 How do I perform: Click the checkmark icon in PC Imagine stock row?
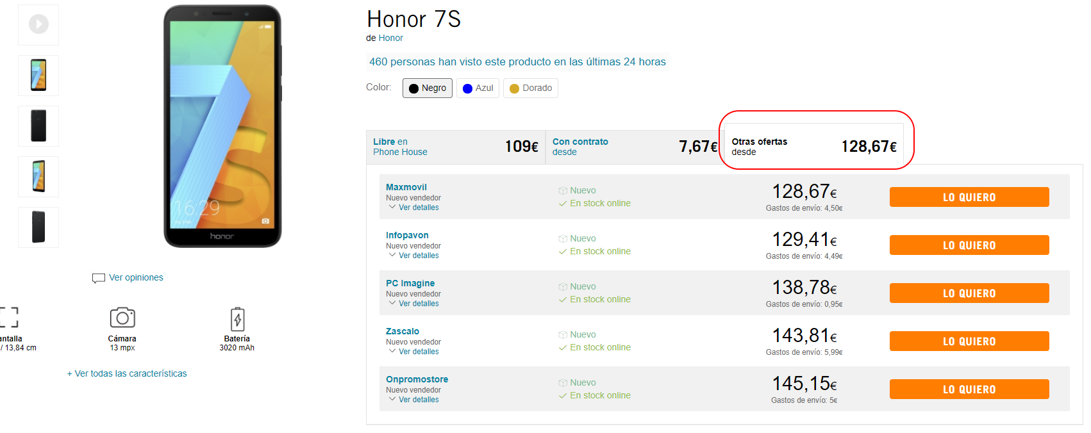[x=563, y=300]
